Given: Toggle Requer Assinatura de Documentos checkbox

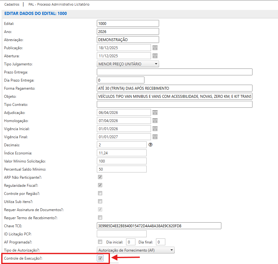Looking at the screenshot, I should coord(100,210).
